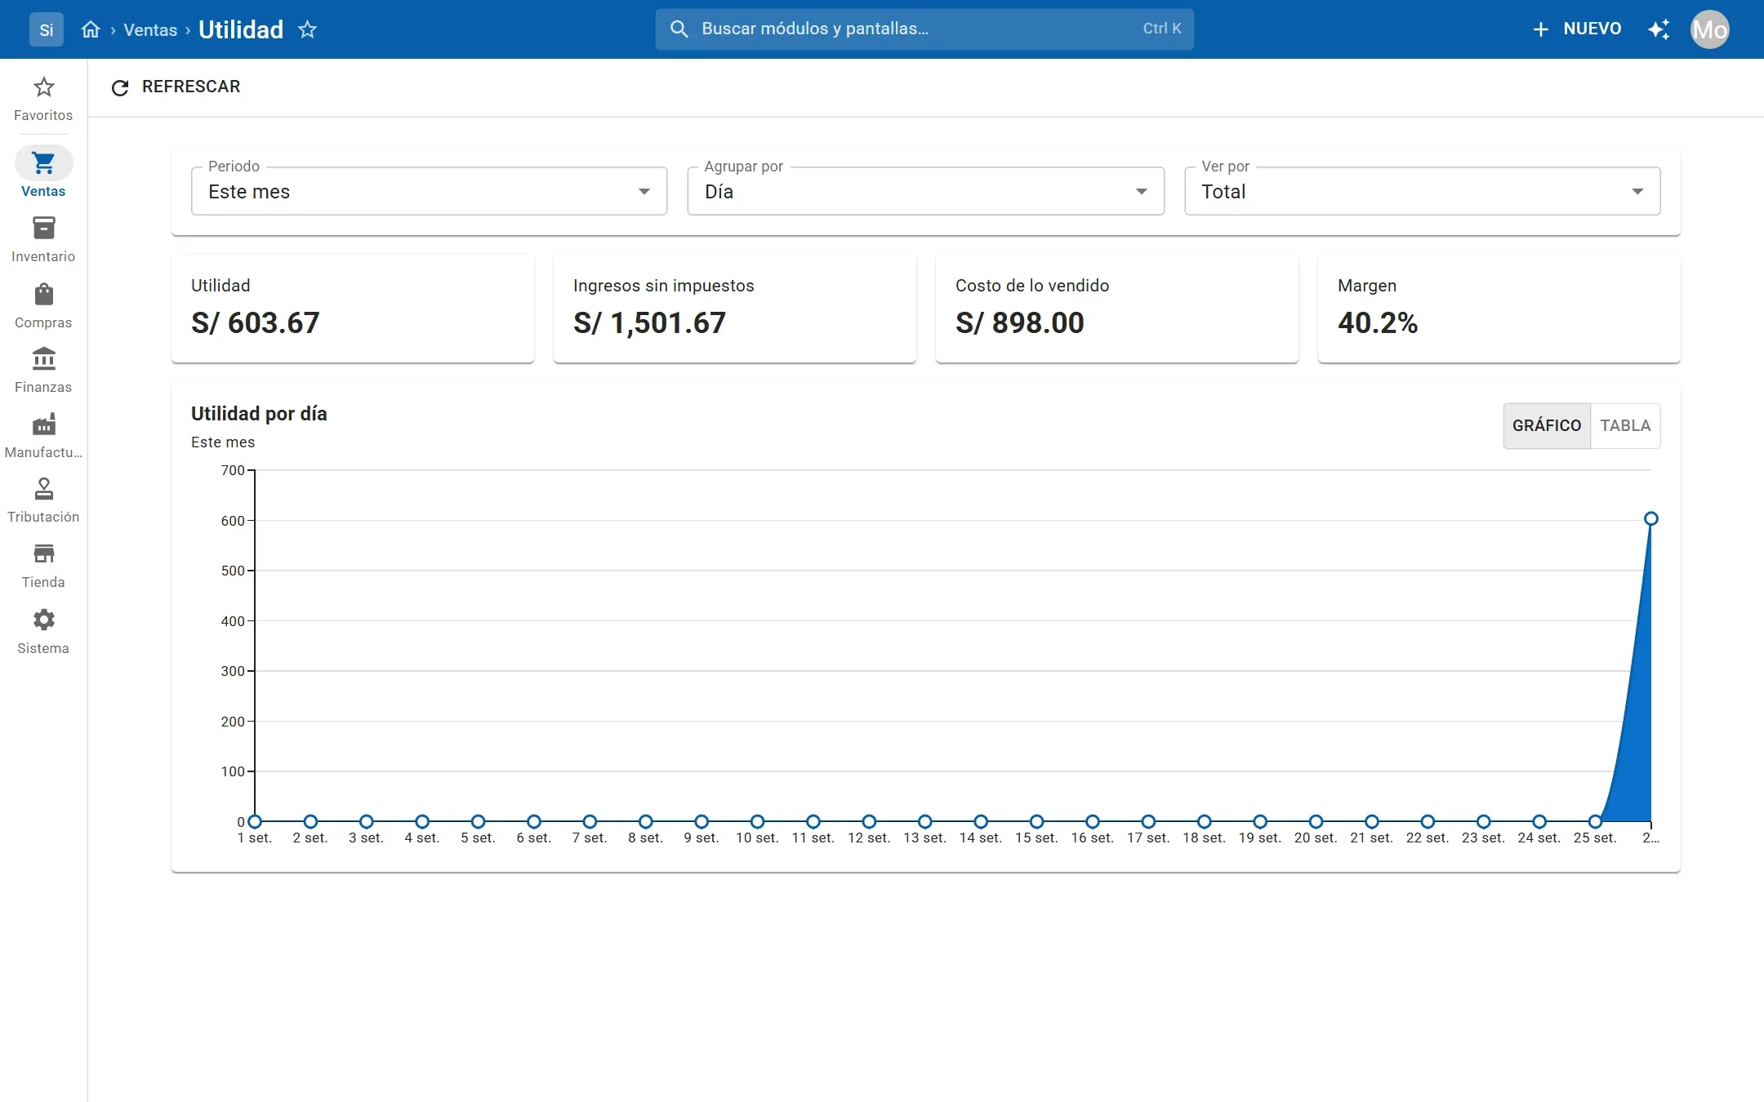
Task: Open the AI sparkle assistant icon
Action: point(1659,29)
